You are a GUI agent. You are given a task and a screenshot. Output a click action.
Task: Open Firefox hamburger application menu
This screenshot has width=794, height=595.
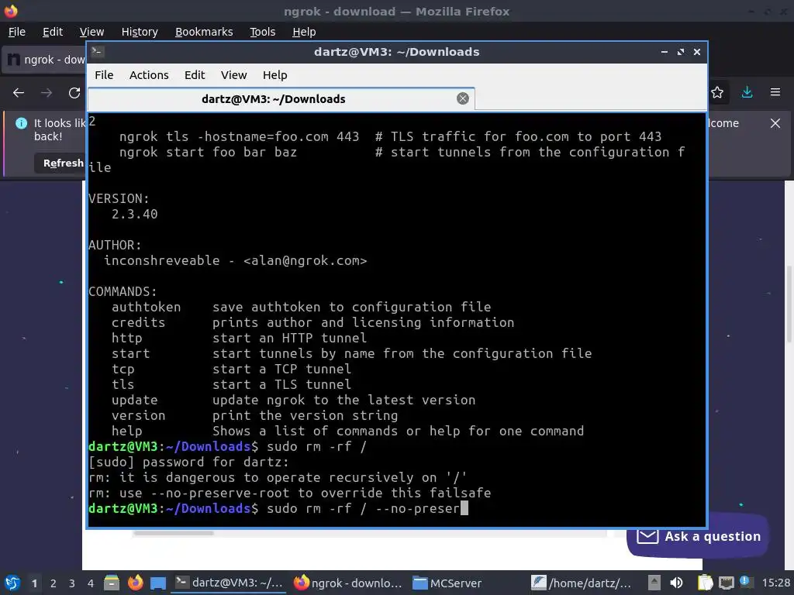[x=775, y=92]
